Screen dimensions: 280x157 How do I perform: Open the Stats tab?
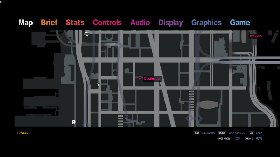75,23
